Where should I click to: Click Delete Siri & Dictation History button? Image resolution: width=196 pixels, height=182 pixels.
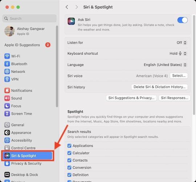[159, 87]
